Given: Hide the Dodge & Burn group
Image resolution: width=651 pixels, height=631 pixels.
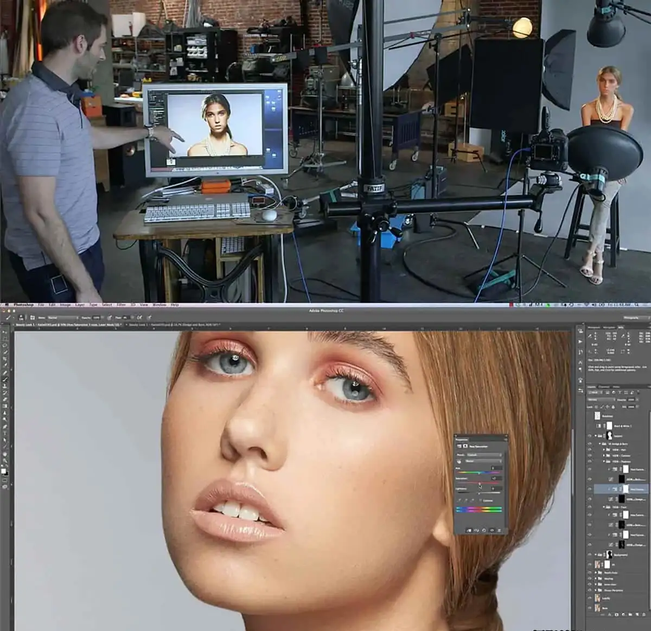Looking at the screenshot, I should click(x=590, y=444).
